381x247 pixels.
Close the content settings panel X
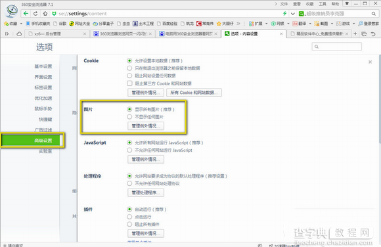coord(370,62)
